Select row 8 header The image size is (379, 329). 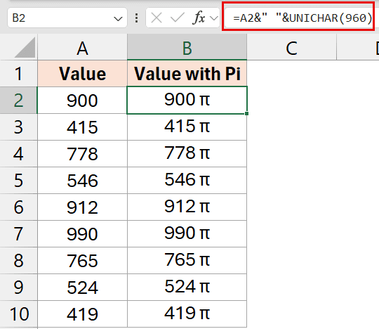point(19,261)
